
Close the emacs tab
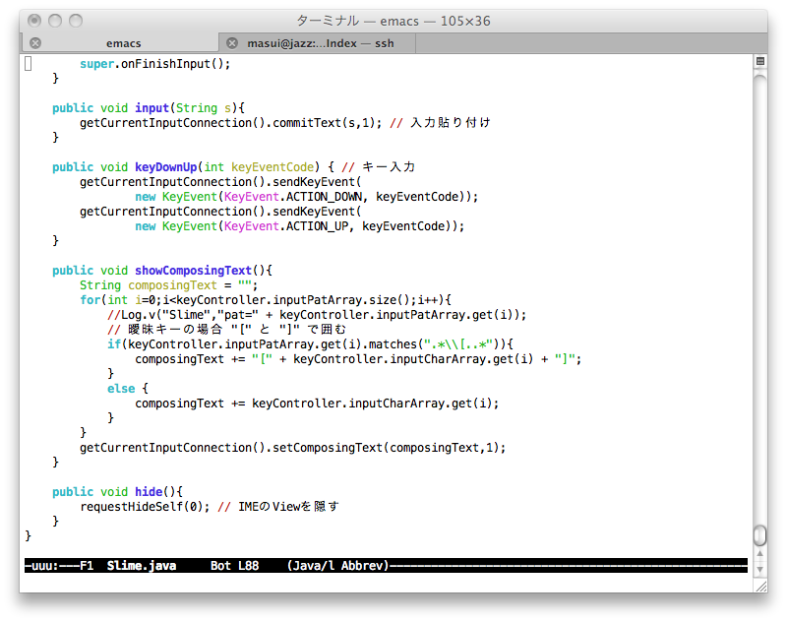pyautogui.click(x=35, y=43)
